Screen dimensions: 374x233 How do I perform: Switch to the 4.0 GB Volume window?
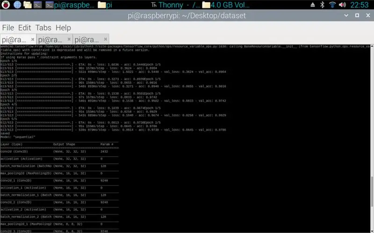(226, 5)
